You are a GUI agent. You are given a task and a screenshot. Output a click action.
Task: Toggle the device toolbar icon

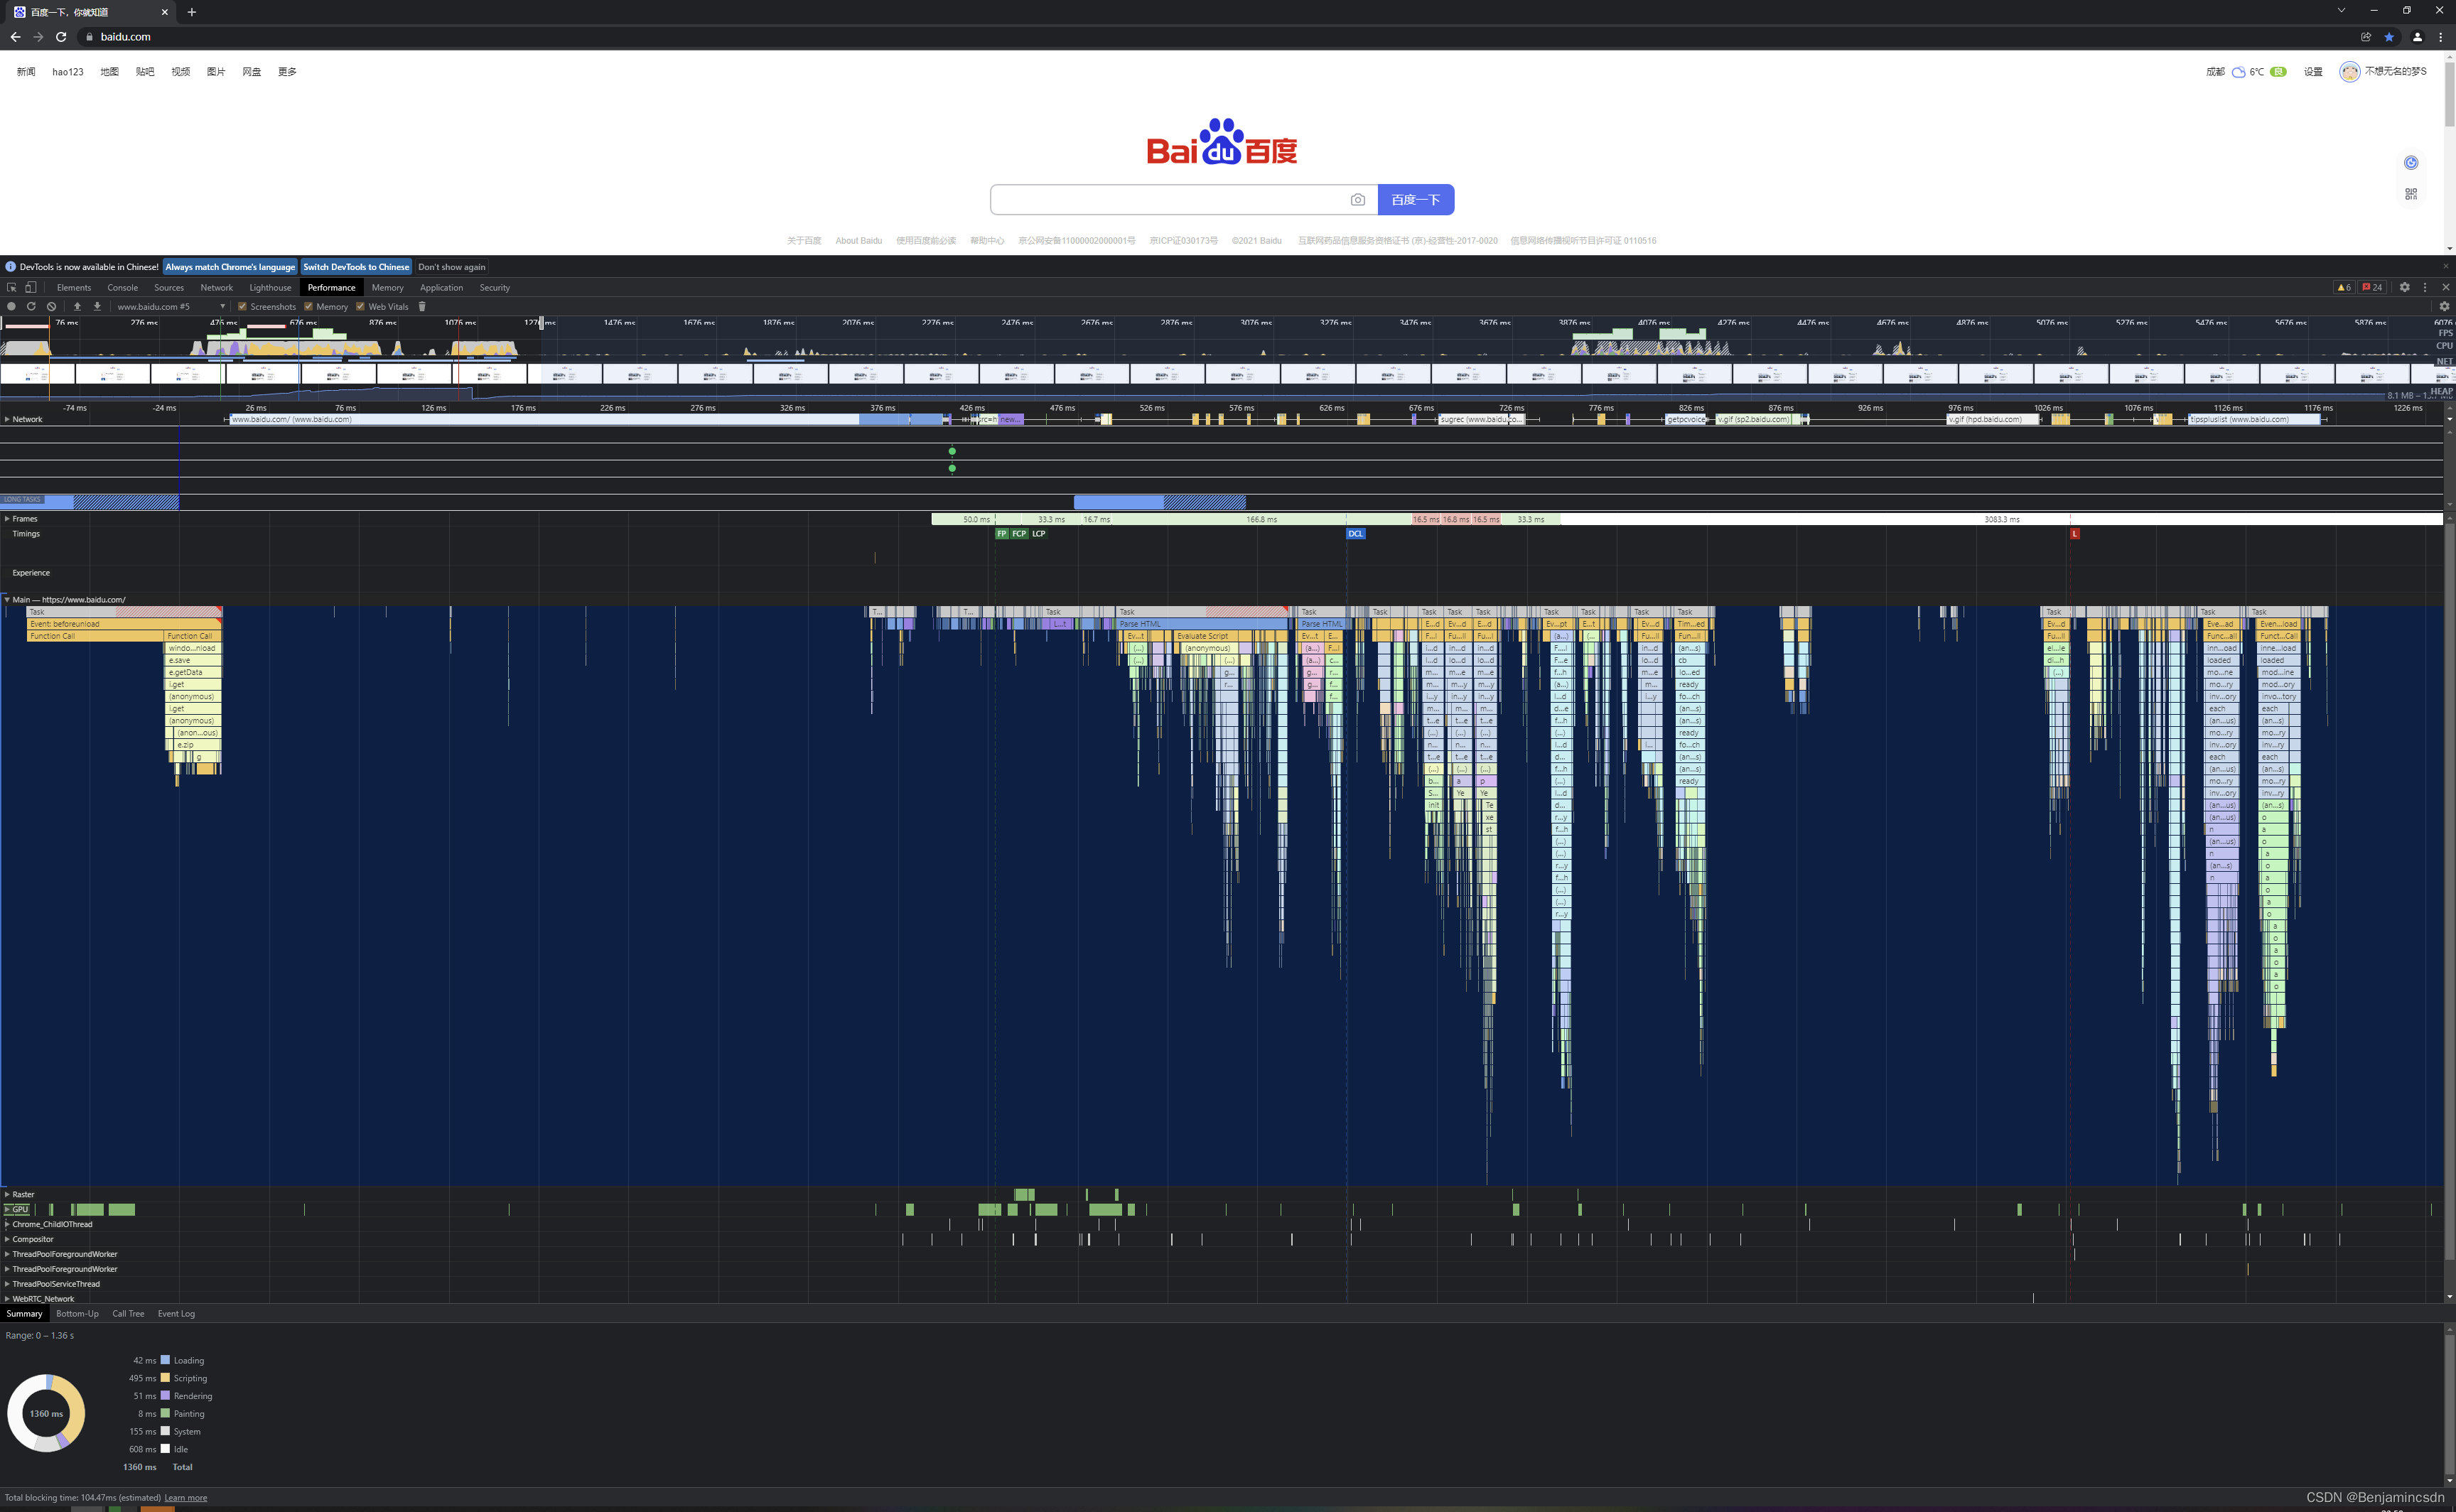pyautogui.click(x=31, y=288)
